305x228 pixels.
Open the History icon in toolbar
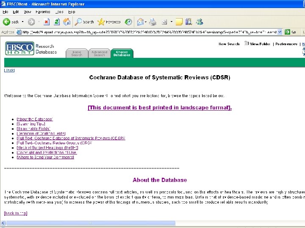(x=129, y=22)
